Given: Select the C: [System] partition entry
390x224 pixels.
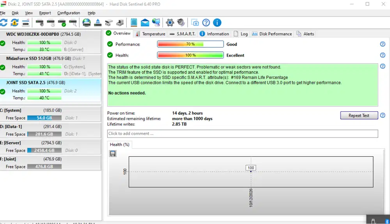Looking at the screenshot, I should coord(50,114).
